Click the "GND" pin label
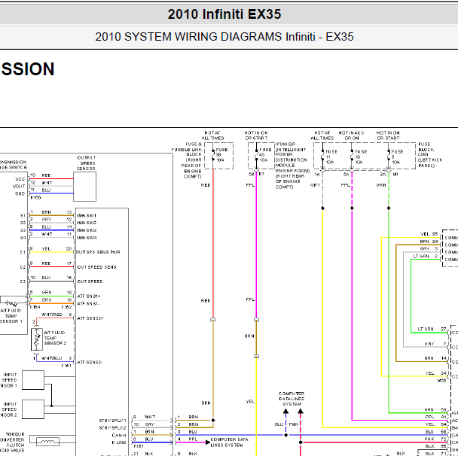This screenshot has width=458, height=456. pos(20,193)
